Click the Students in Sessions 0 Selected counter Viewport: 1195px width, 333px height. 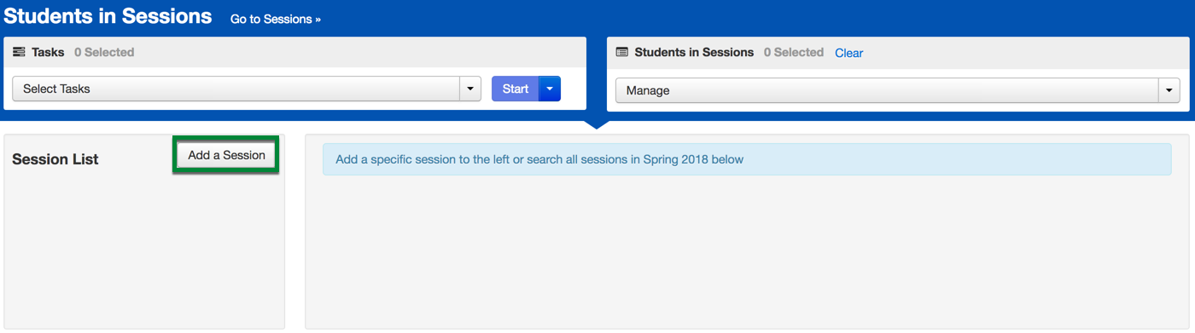pyautogui.click(x=794, y=52)
